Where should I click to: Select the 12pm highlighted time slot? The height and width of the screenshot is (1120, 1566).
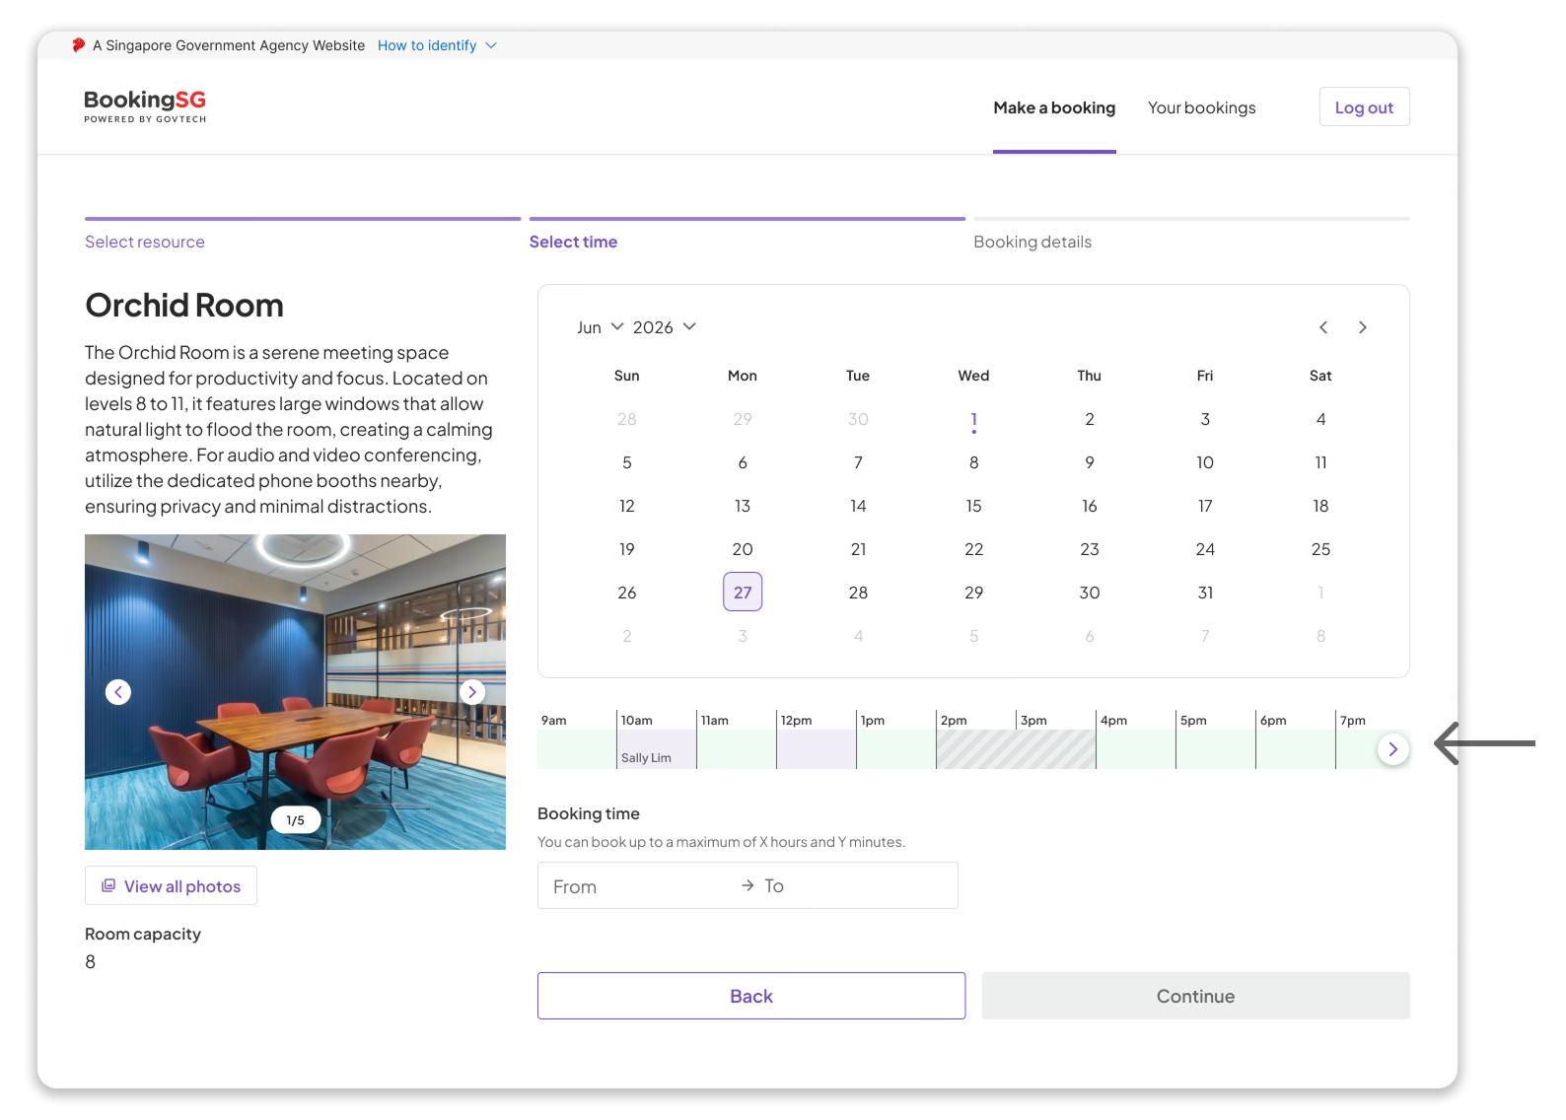click(x=817, y=749)
